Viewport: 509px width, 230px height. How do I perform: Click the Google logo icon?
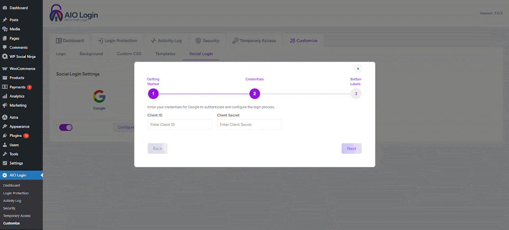(x=99, y=97)
